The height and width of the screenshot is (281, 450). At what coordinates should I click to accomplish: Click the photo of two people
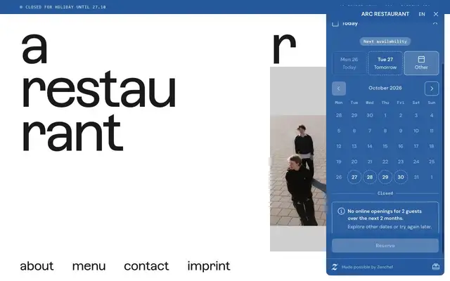(298, 171)
